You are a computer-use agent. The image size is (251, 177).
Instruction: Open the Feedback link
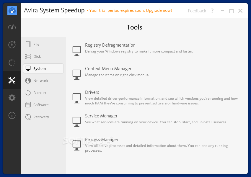[x=197, y=11]
